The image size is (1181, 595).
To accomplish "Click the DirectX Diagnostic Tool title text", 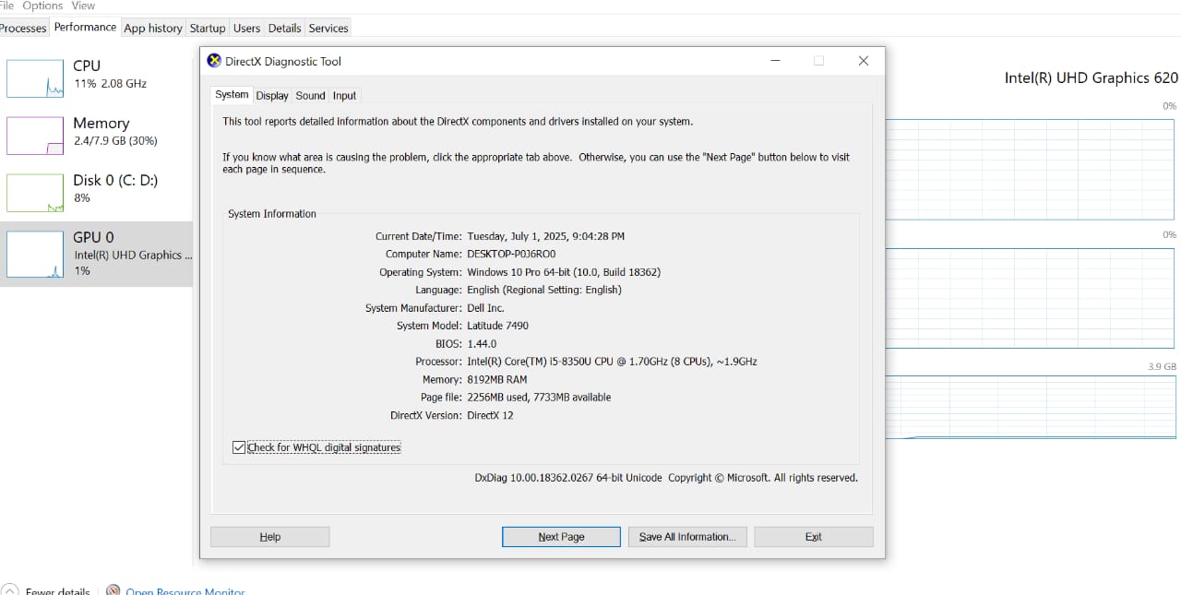I will tap(283, 62).
